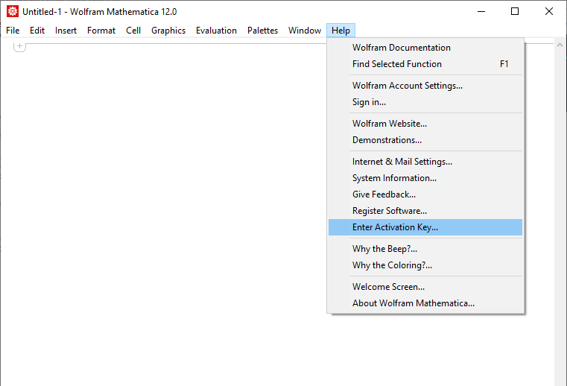Select About Wolfram Mathematica...
Screen dimensions: 567x386
pos(425,303)
